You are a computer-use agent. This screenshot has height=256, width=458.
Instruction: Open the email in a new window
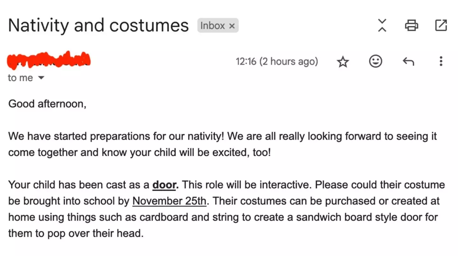click(441, 25)
